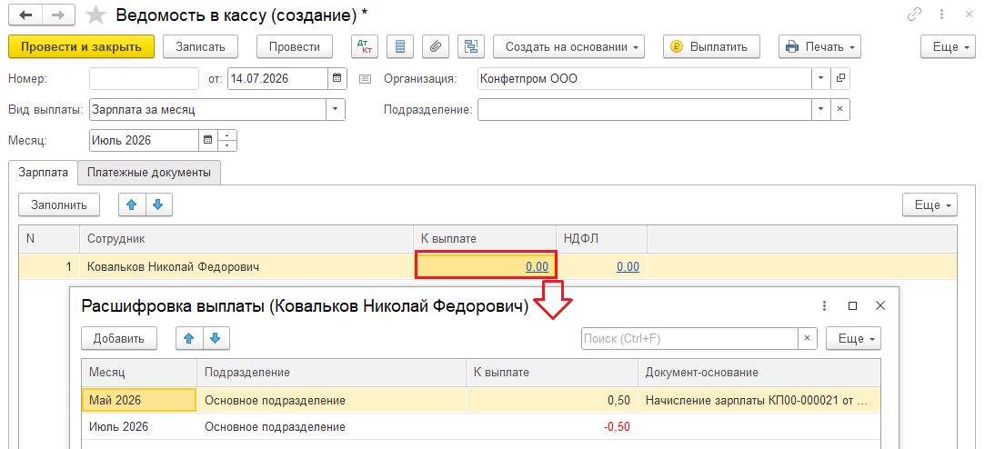Select the Июль 2026 row in the Расшифровка выплаты table
The image size is (985, 449).
point(480,426)
